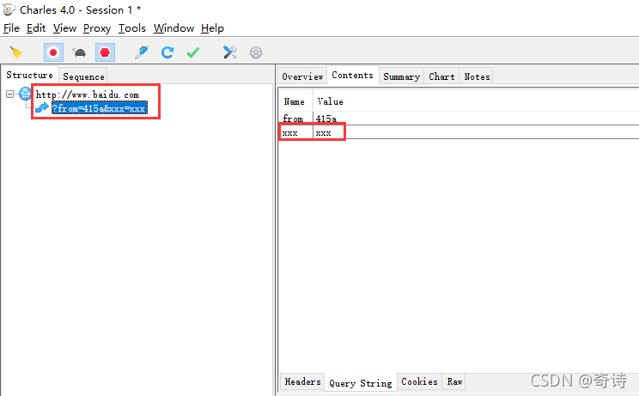Image resolution: width=639 pixels, height=396 pixels.
Task: Open the View menu
Action: pos(64,28)
